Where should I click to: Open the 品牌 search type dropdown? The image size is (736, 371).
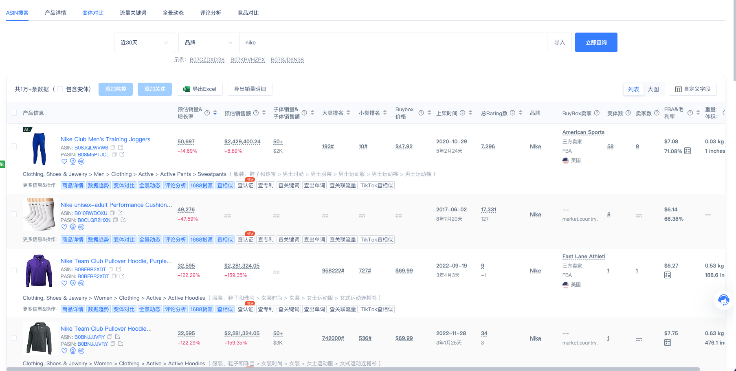point(209,42)
